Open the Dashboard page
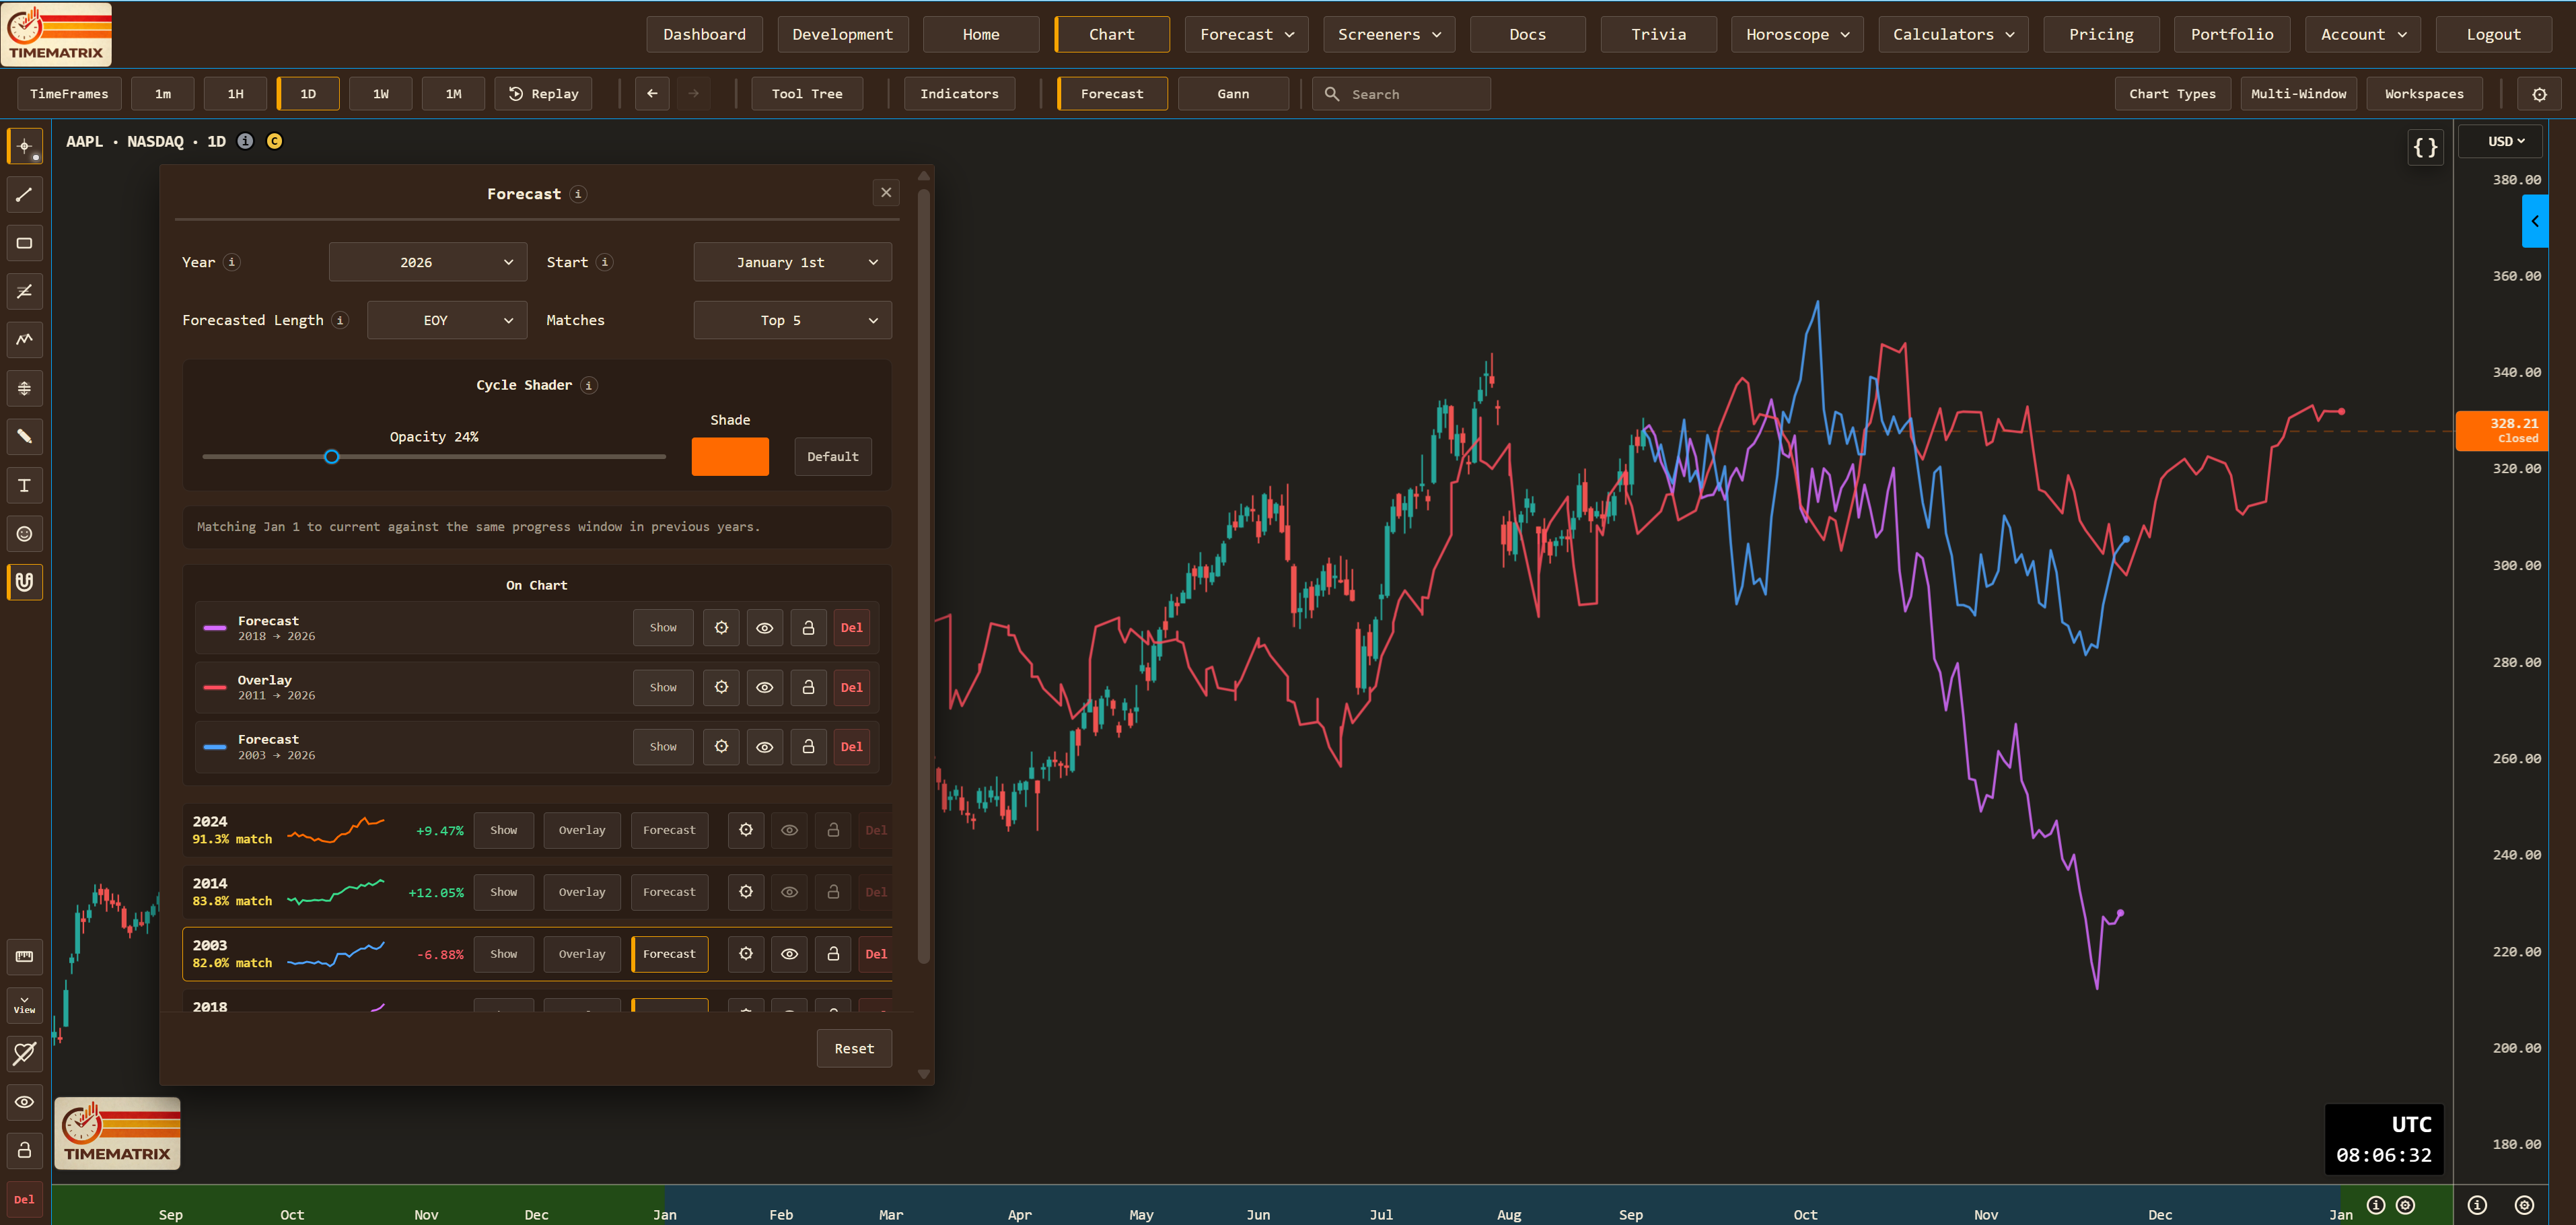Viewport: 2576px width, 1225px height. click(x=704, y=34)
